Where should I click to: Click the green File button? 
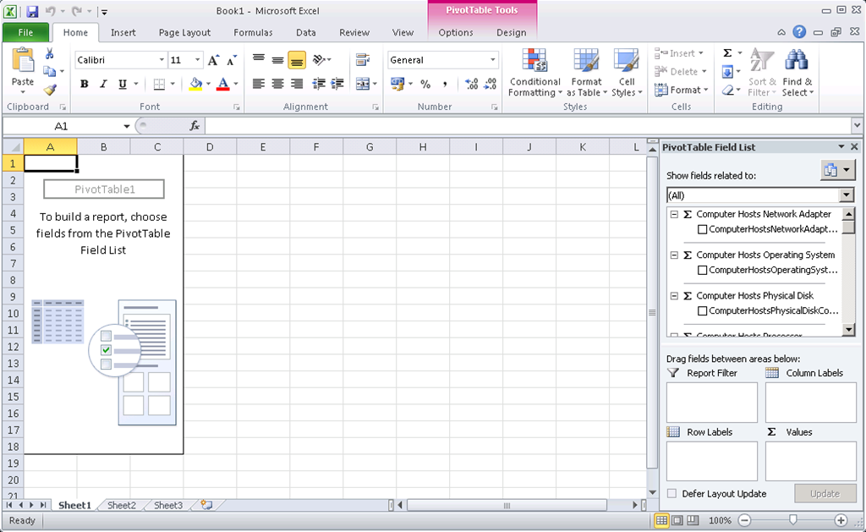click(25, 33)
